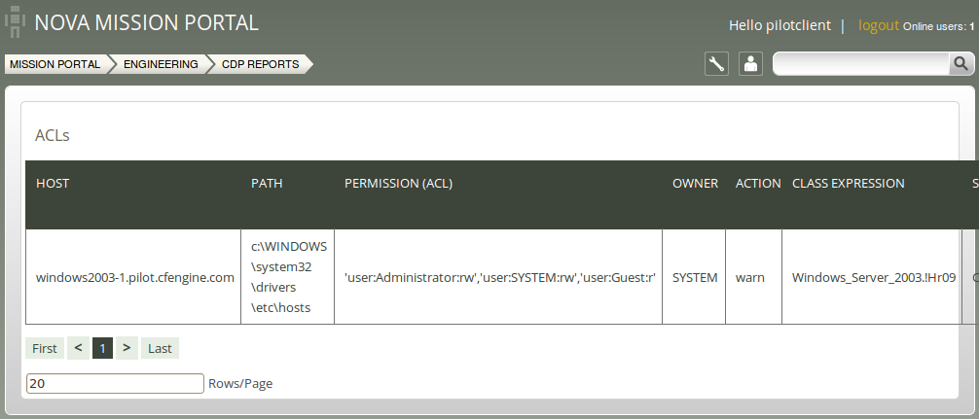The width and height of the screenshot is (979, 419).
Task: Click the Nova robot logo icon
Action: click(x=15, y=21)
